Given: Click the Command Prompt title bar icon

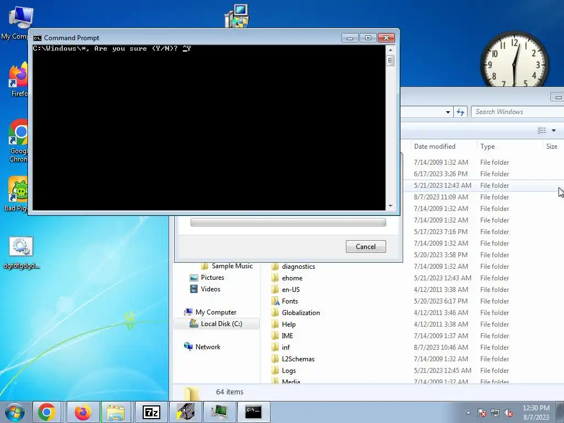Looking at the screenshot, I should pyautogui.click(x=37, y=38).
